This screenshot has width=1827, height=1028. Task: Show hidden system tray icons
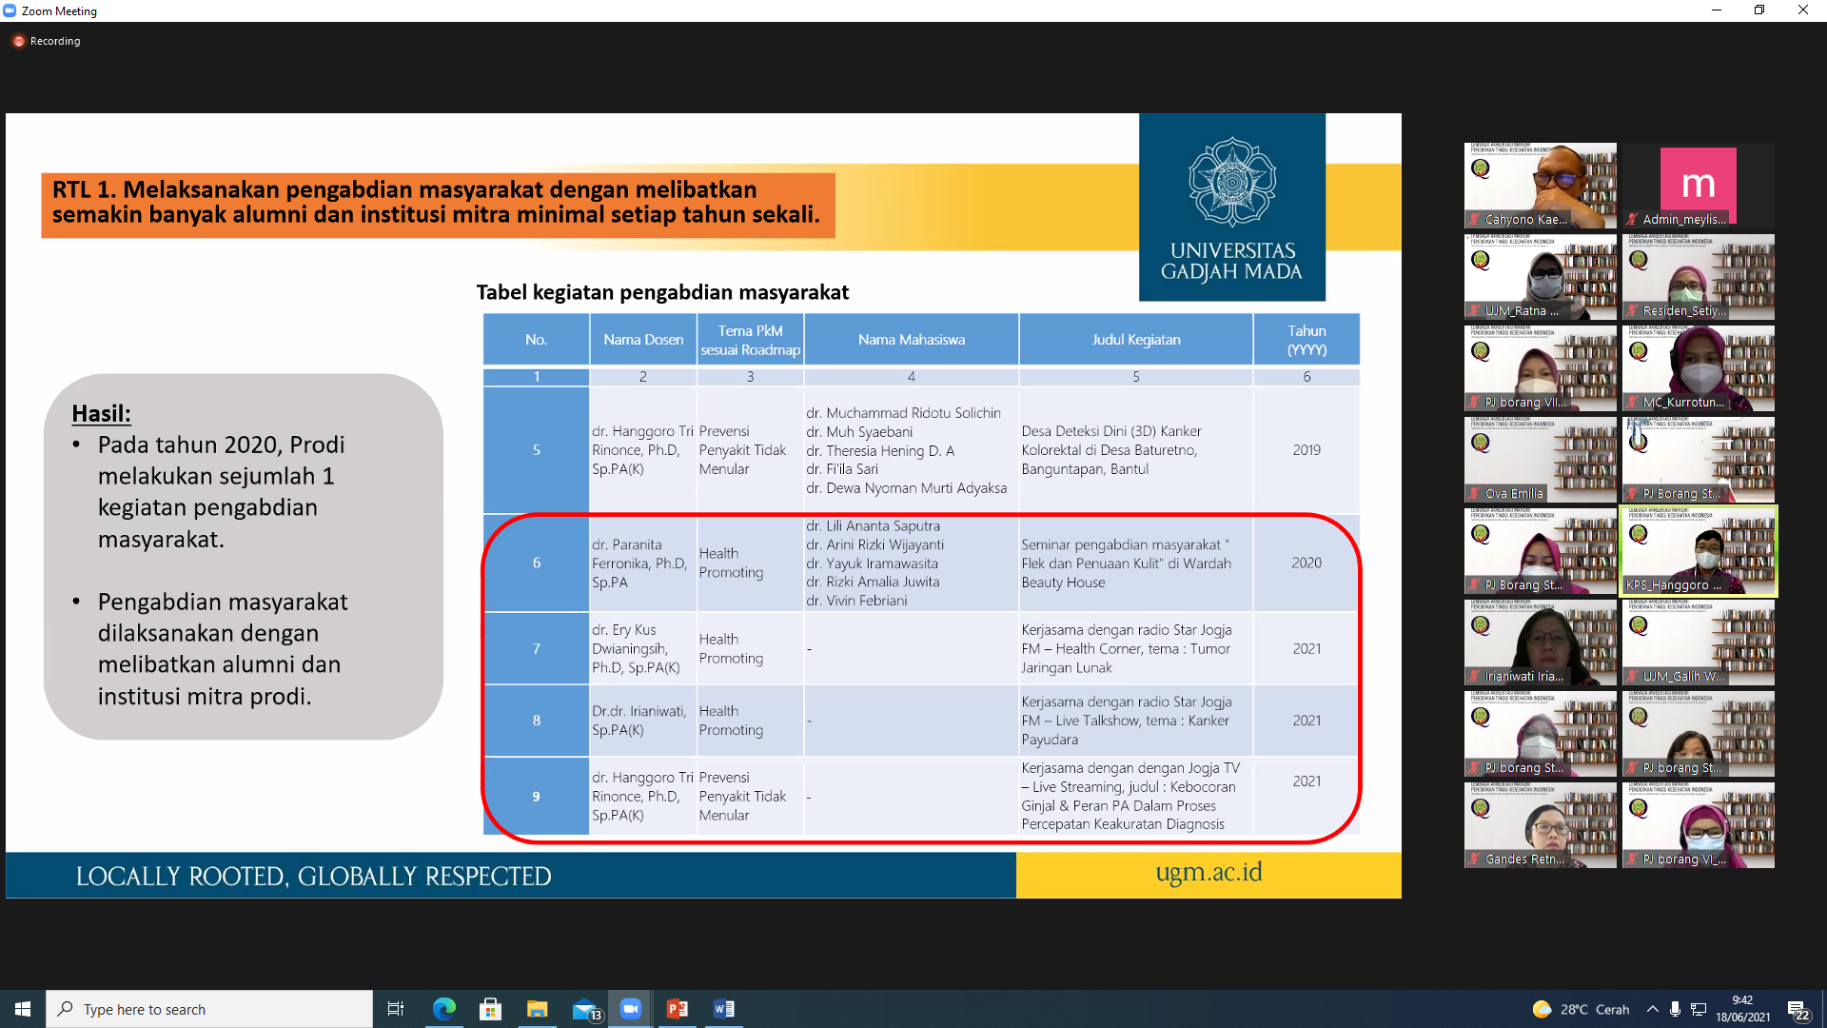pyautogui.click(x=1653, y=1009)
